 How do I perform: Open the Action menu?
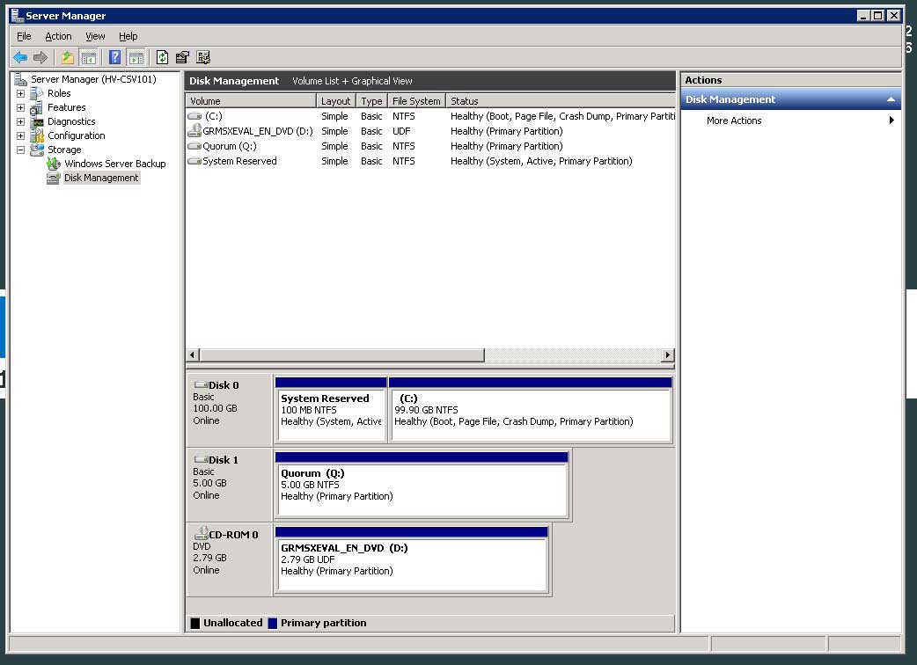58,36
